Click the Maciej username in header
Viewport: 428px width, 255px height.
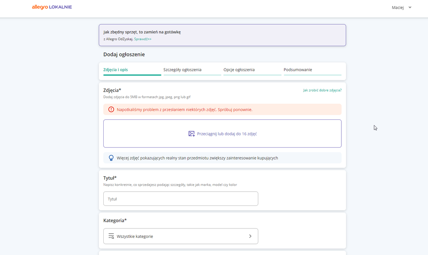(x=398, y=7)
